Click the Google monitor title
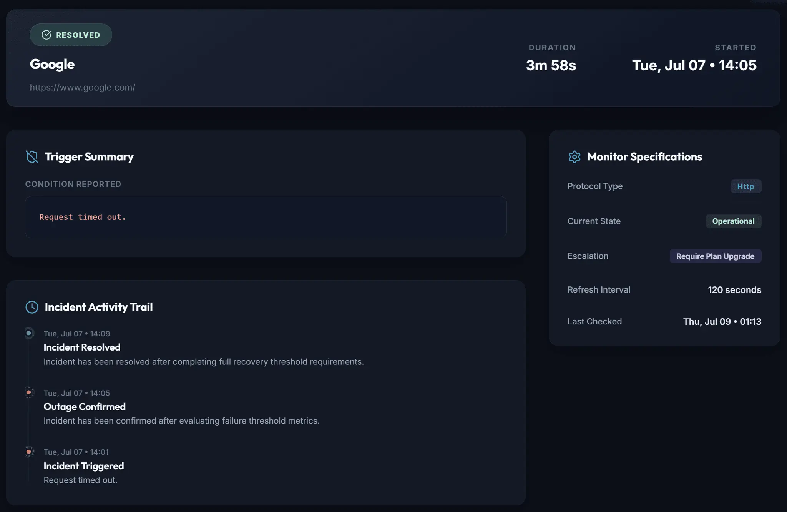Screen dimensions: 787x512 click(52, 65)
